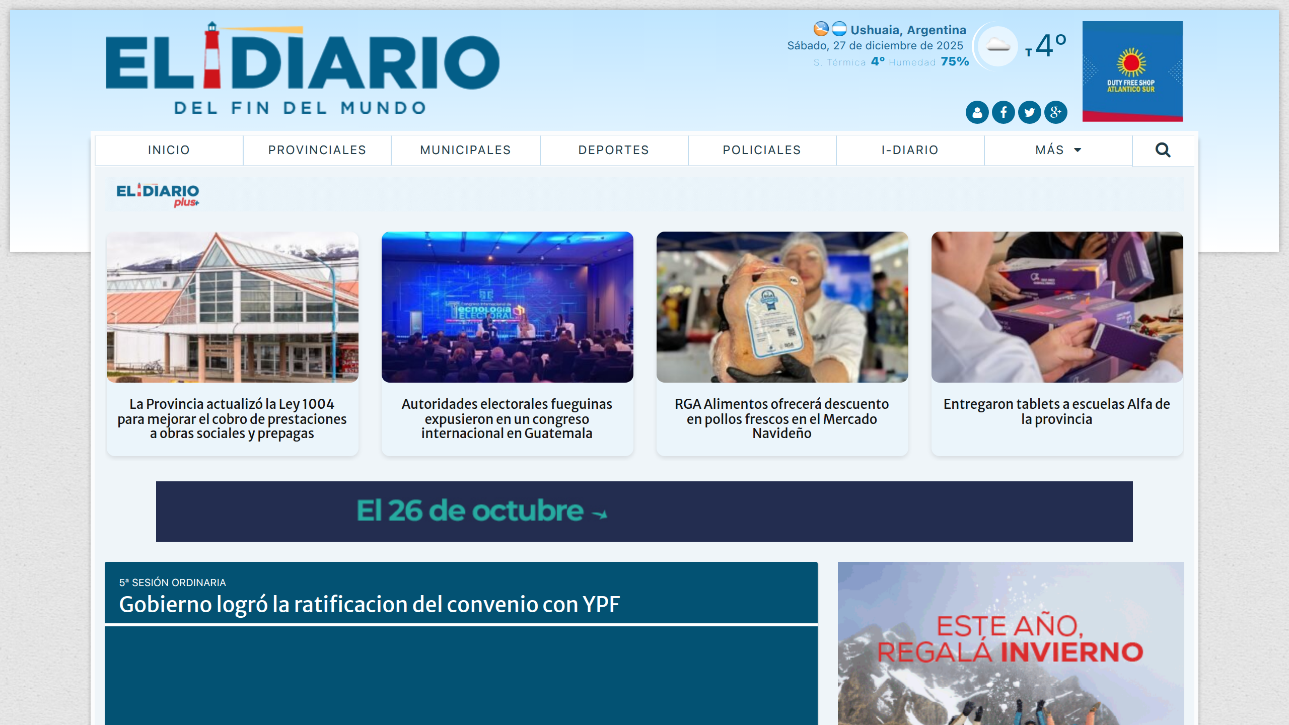The image size is (1289, 725).
Task: Open the user profile icon
Action: (x=977, y=113)
